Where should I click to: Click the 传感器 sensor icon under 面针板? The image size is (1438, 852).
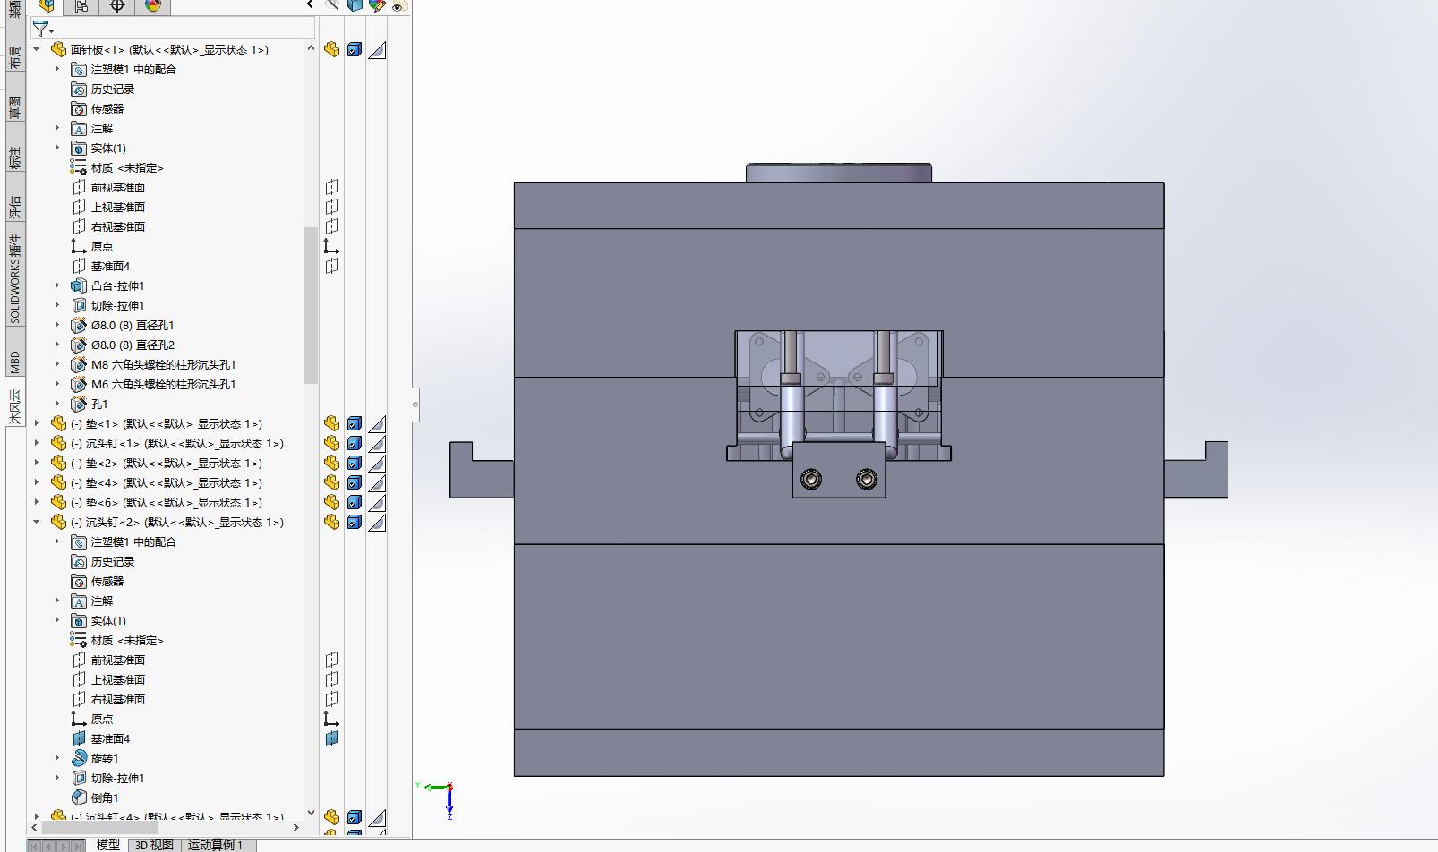click(x=79, y=108)
